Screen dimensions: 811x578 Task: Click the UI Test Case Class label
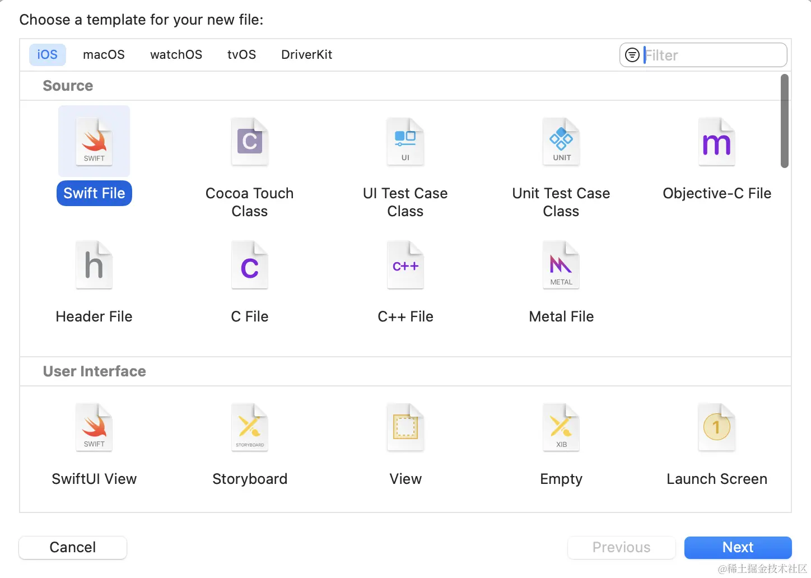tap(405, 202)
